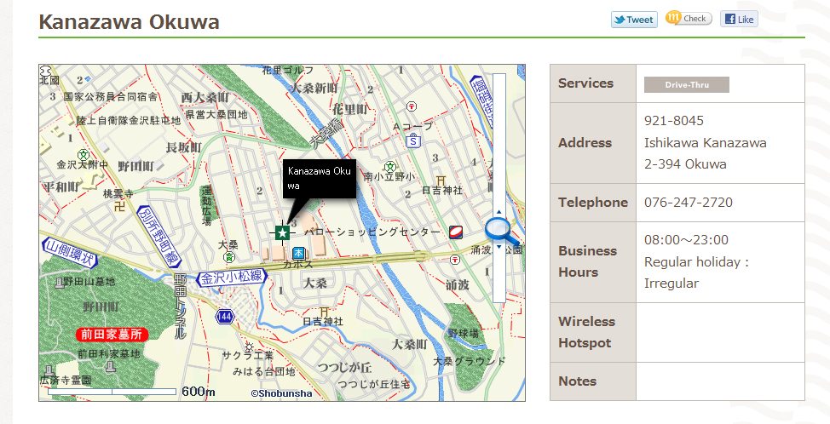
Task: Click the route 144 road shield
Action: [225, 316]
